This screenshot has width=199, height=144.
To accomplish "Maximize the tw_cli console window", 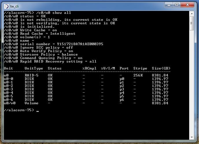I will 176,5.
